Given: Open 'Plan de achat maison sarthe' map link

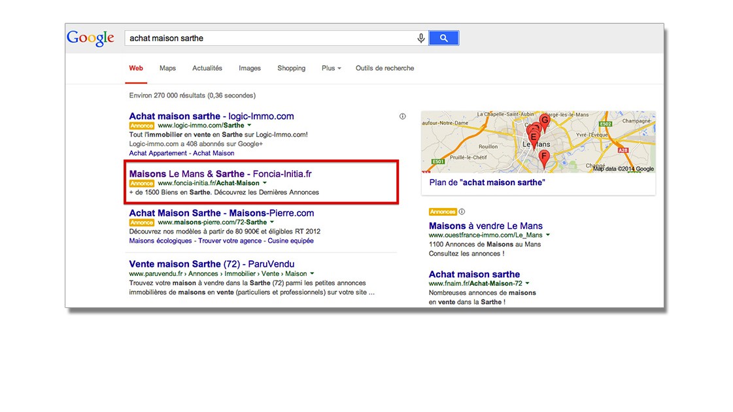Looking at the screenshot, I should 487,183.
